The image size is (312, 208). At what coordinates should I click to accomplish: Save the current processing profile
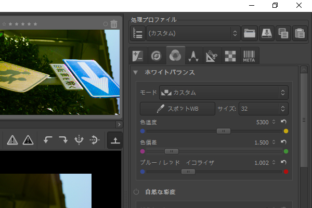point(267,33)
